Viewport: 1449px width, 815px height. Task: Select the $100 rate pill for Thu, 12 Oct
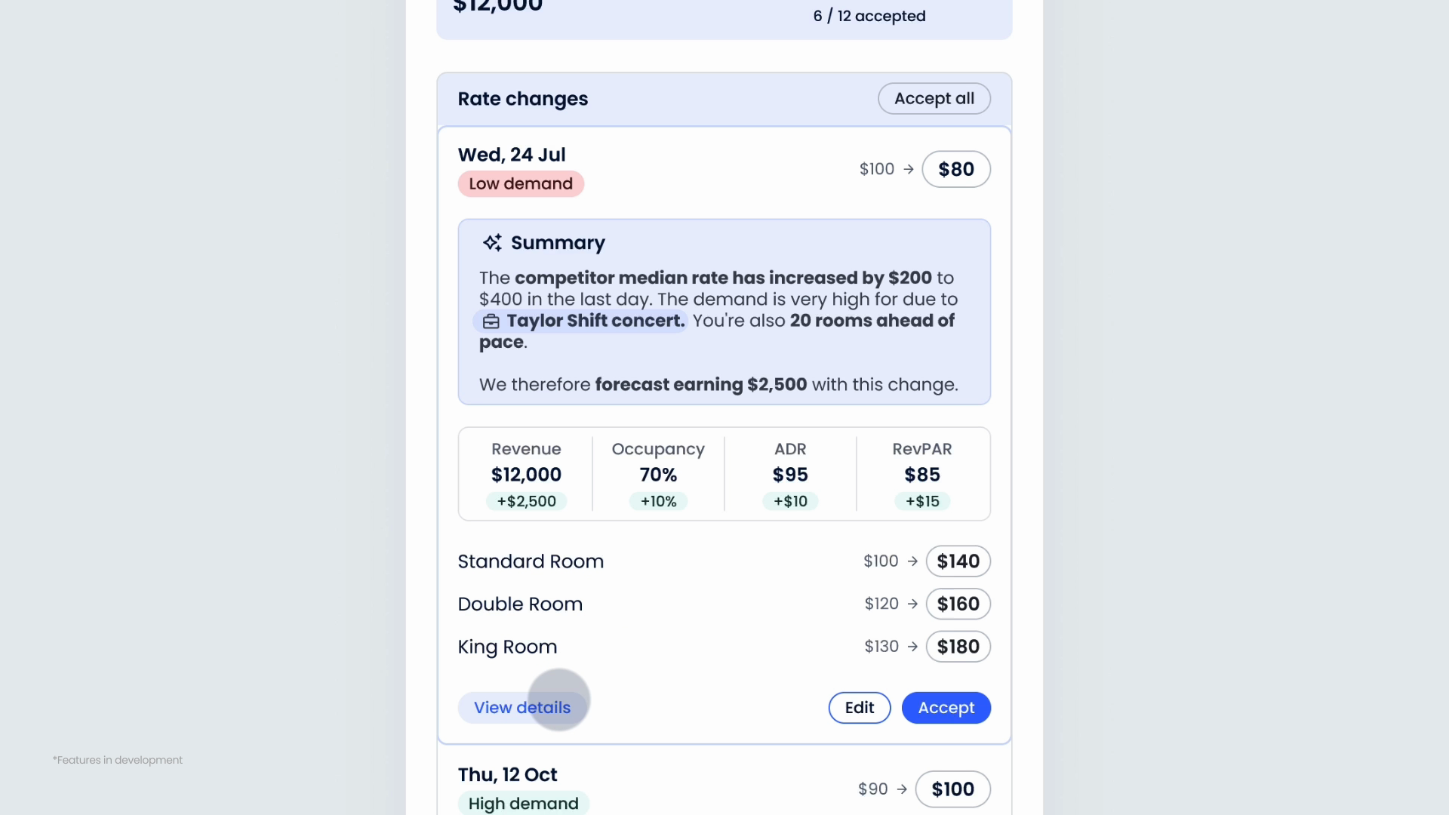[x=952, y=789]
